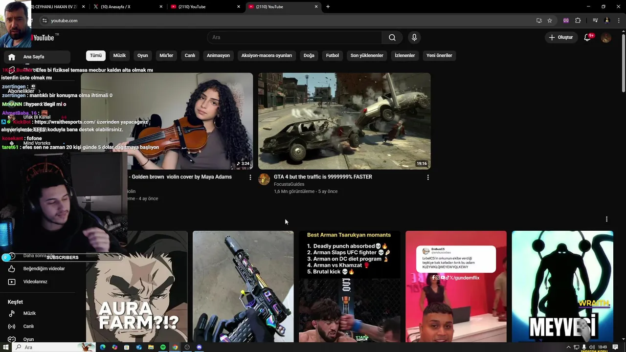Open options menu for GTA 4 video

(428, 177)
